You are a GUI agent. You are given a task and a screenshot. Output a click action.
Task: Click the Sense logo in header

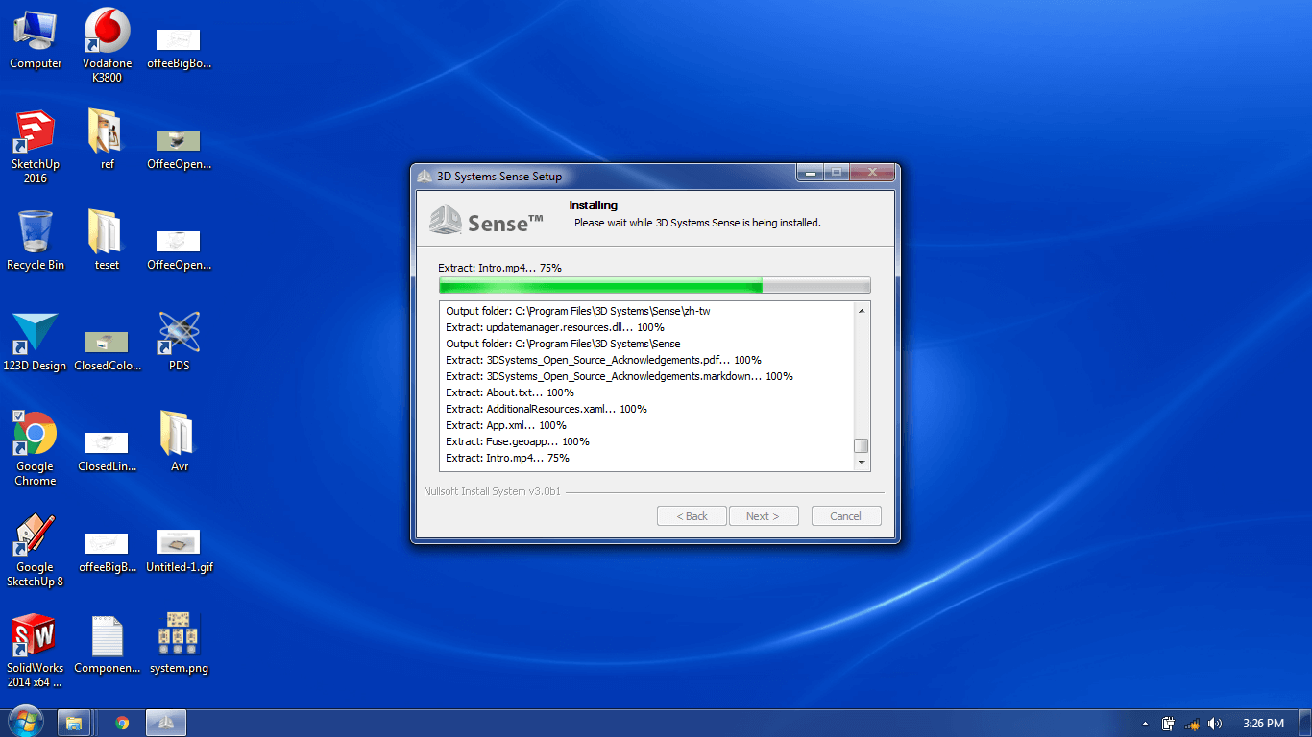pyautogui.click(x=487, y=222)
